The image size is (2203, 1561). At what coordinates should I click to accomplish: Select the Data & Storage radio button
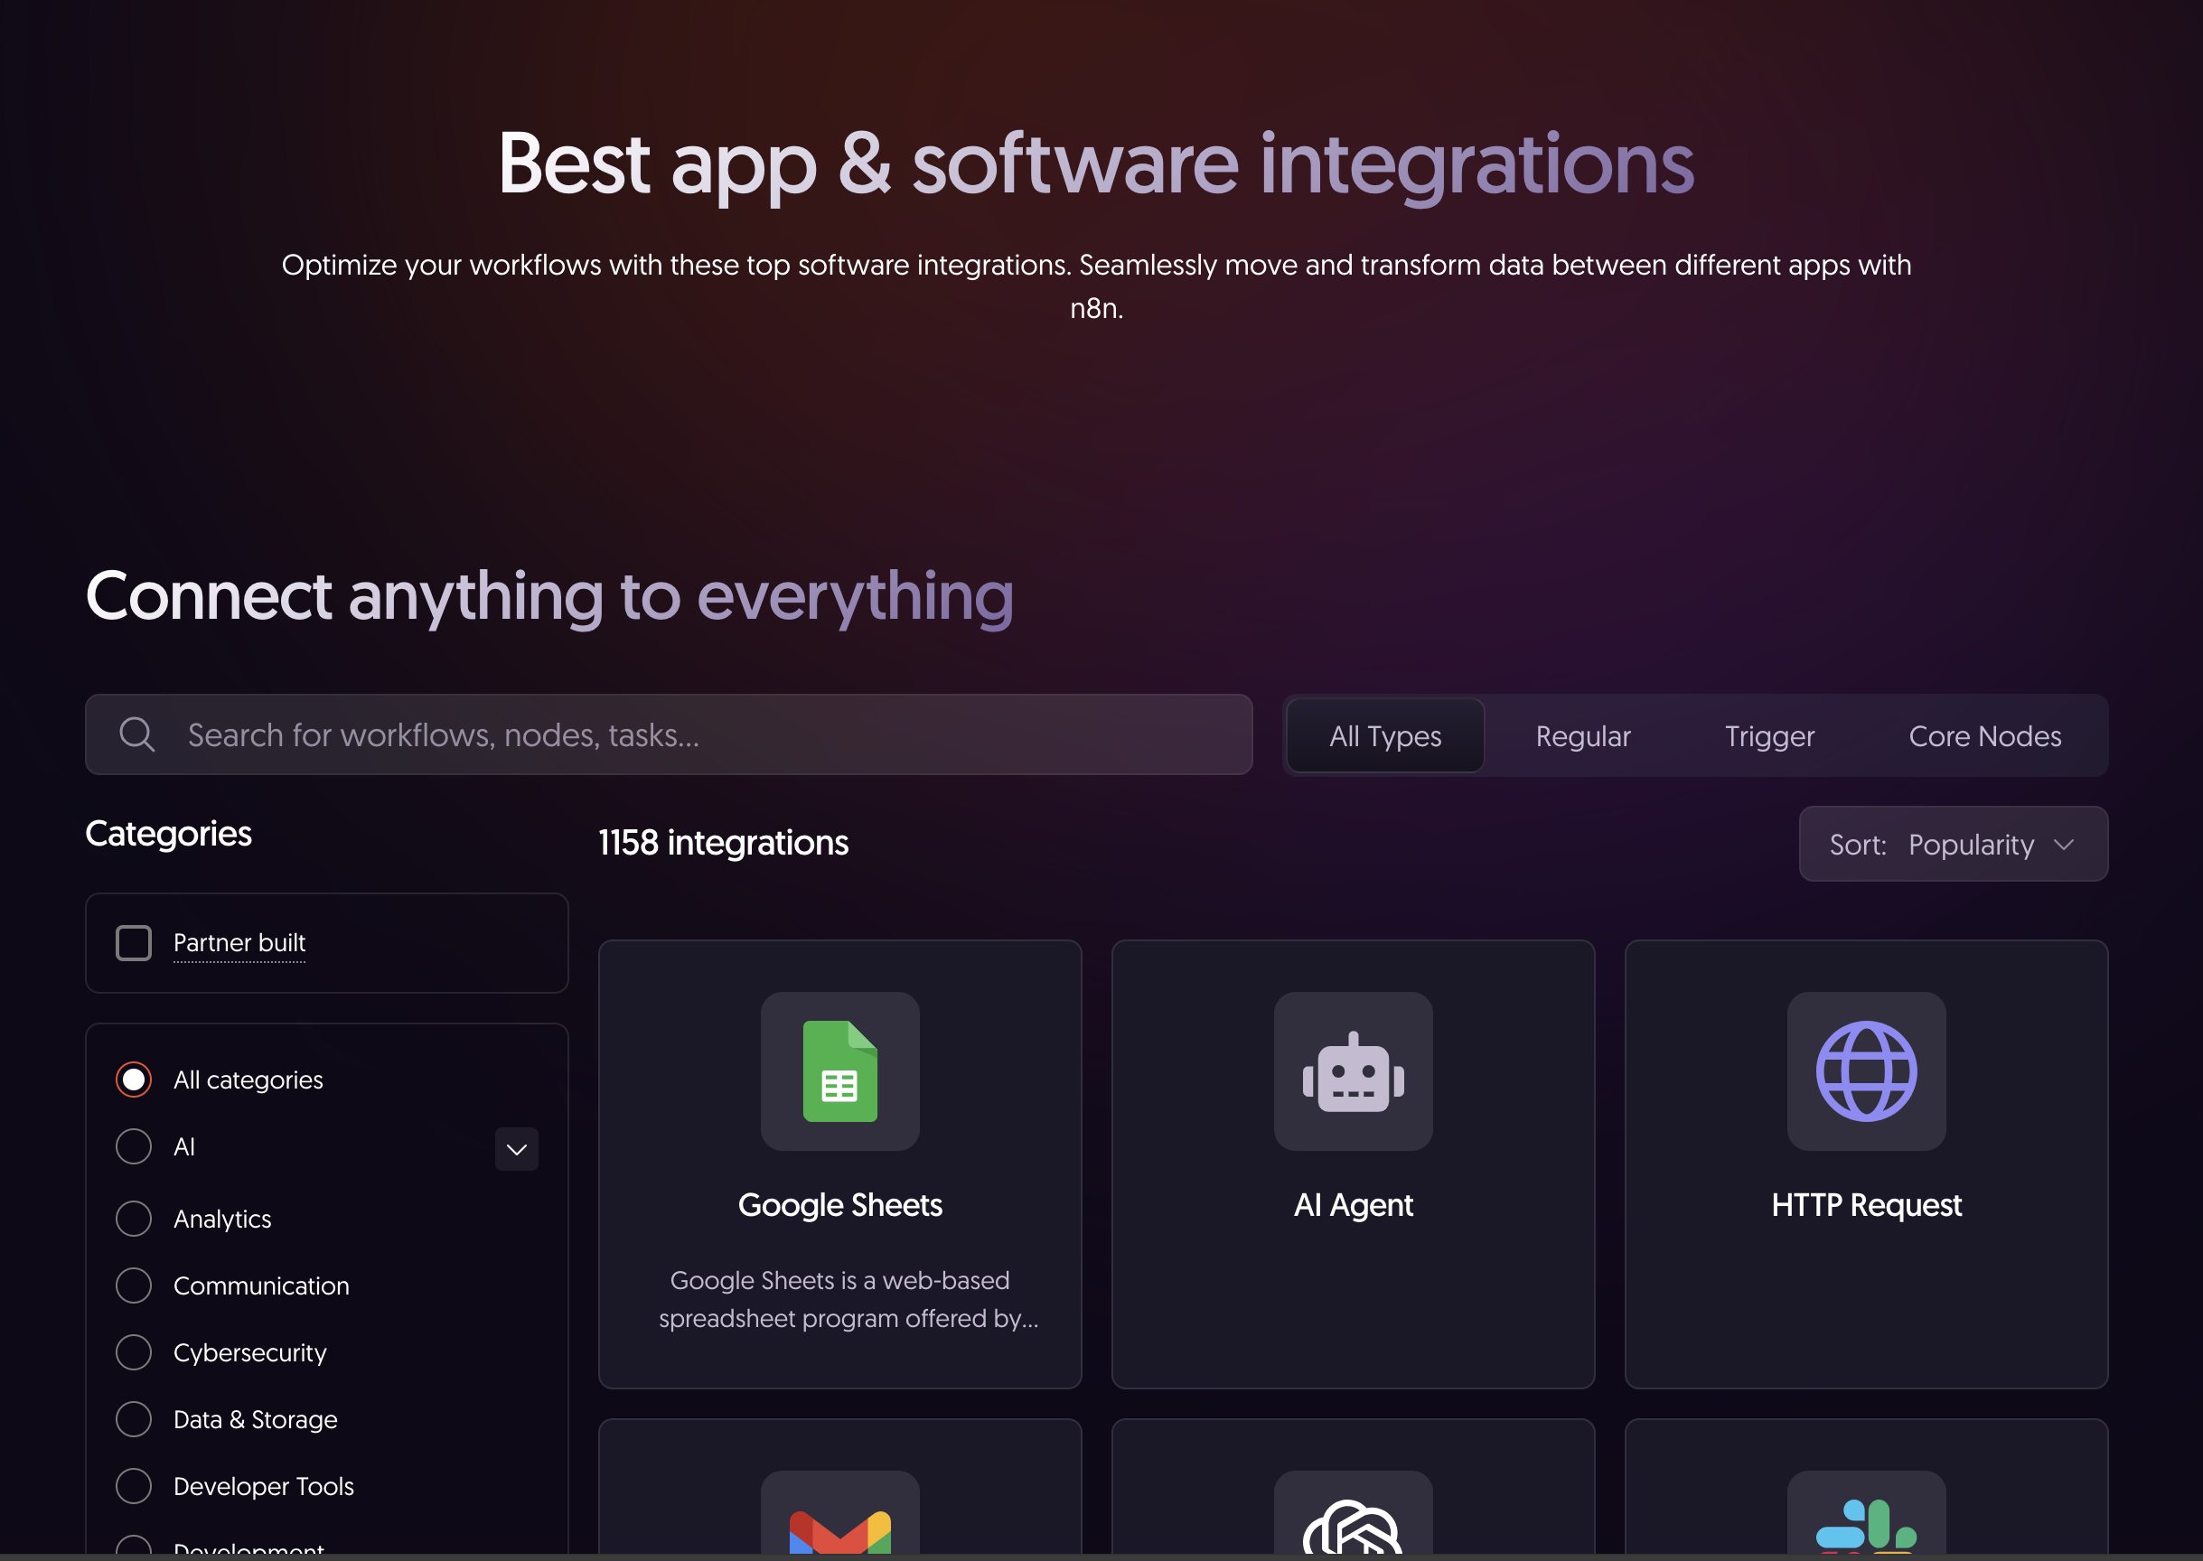point(134,1419)
